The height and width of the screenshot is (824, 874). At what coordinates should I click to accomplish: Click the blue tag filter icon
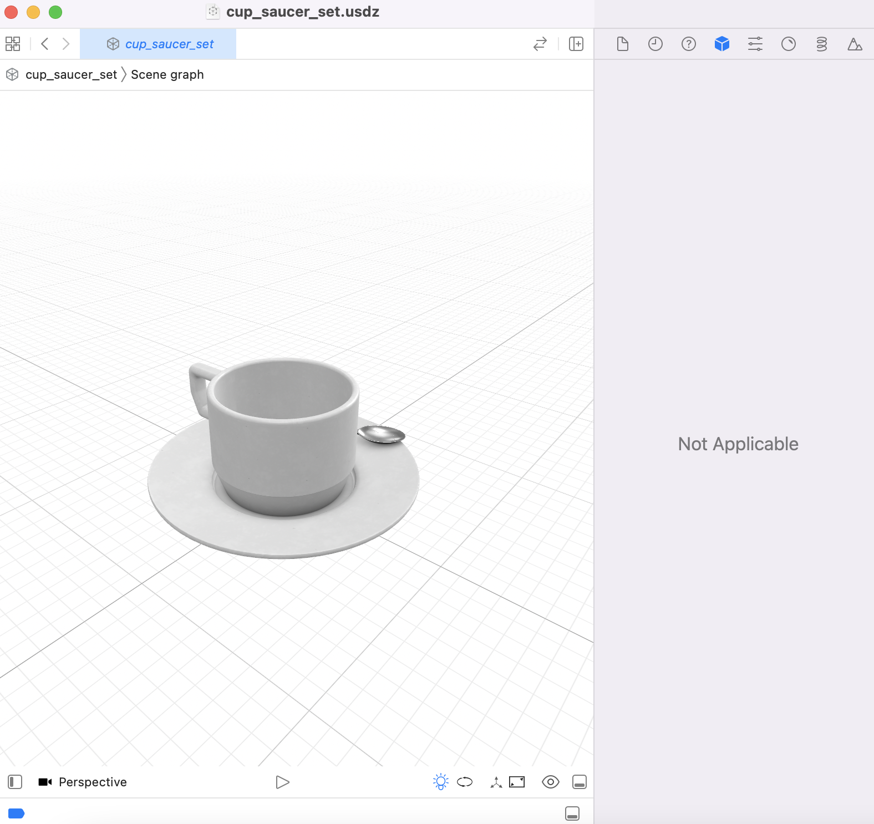coord(17,813)
